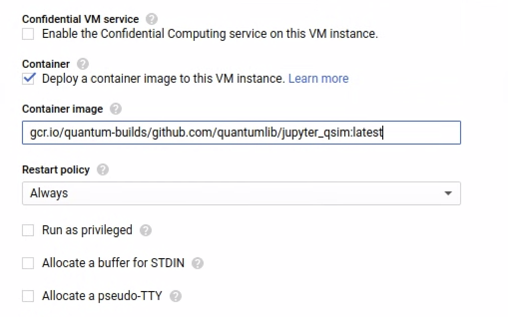Open help tooltip for Container image

click(116, 109)
